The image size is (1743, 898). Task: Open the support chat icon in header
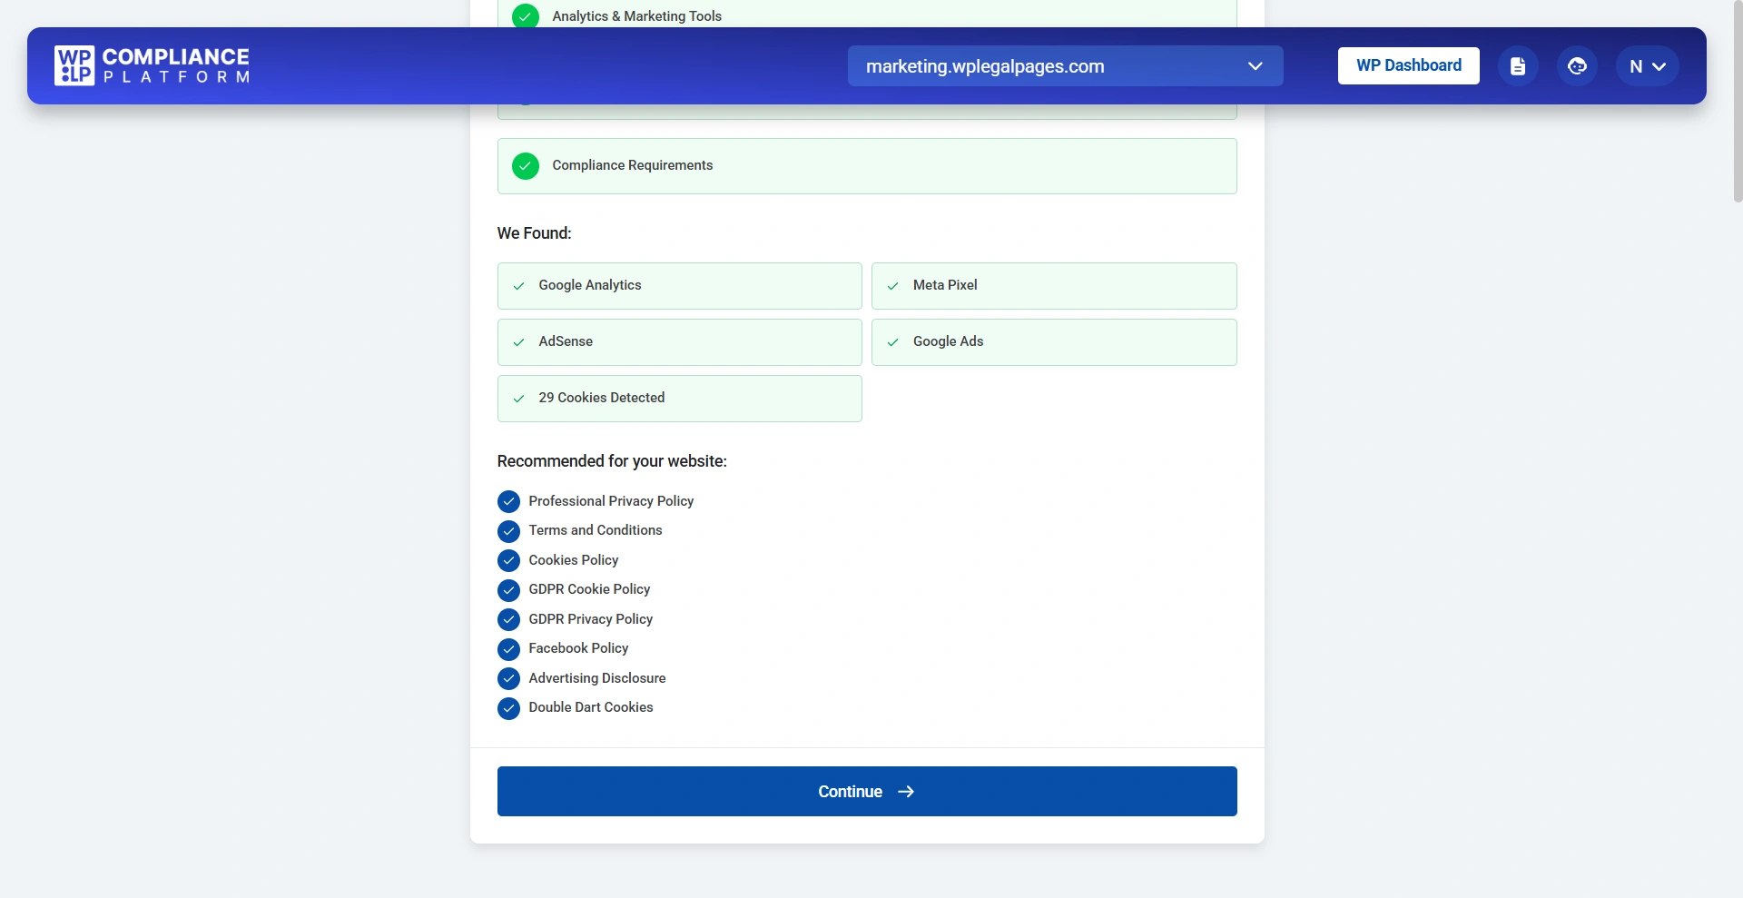click(1577, 66)
